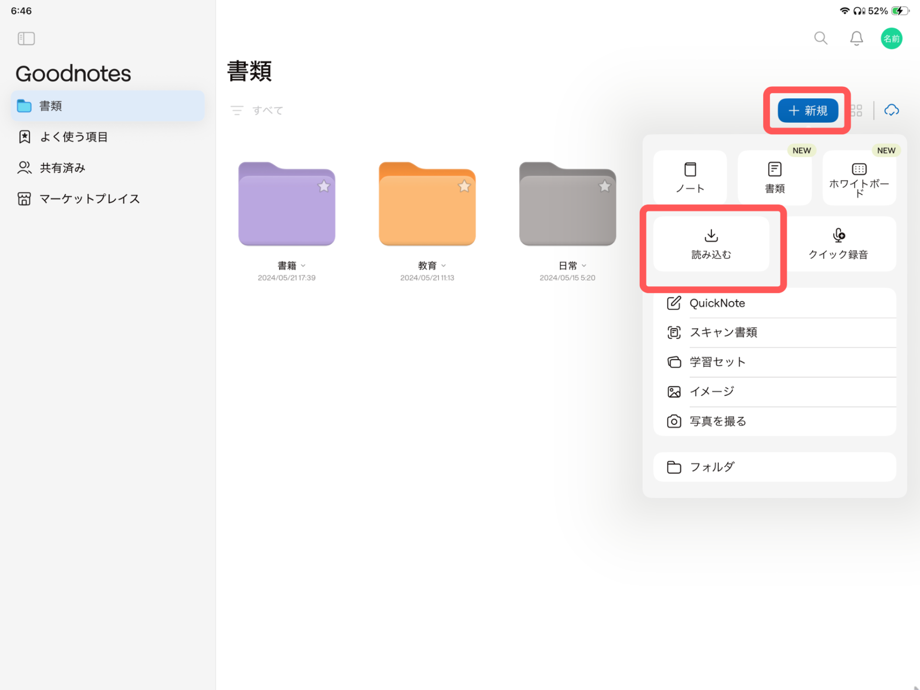Open the すべて filter dropdown

[257, 111]
